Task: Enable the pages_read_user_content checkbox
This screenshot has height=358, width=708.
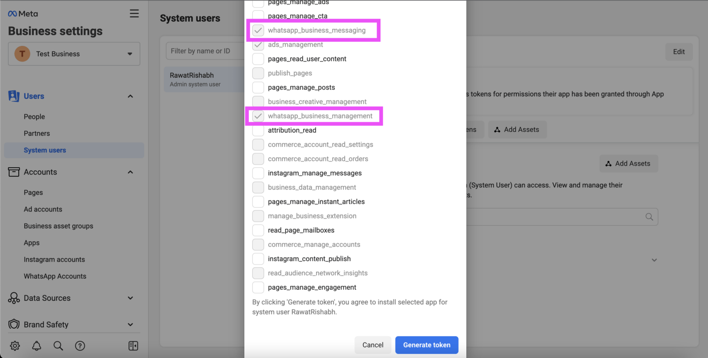Action: tap(258, 59)
